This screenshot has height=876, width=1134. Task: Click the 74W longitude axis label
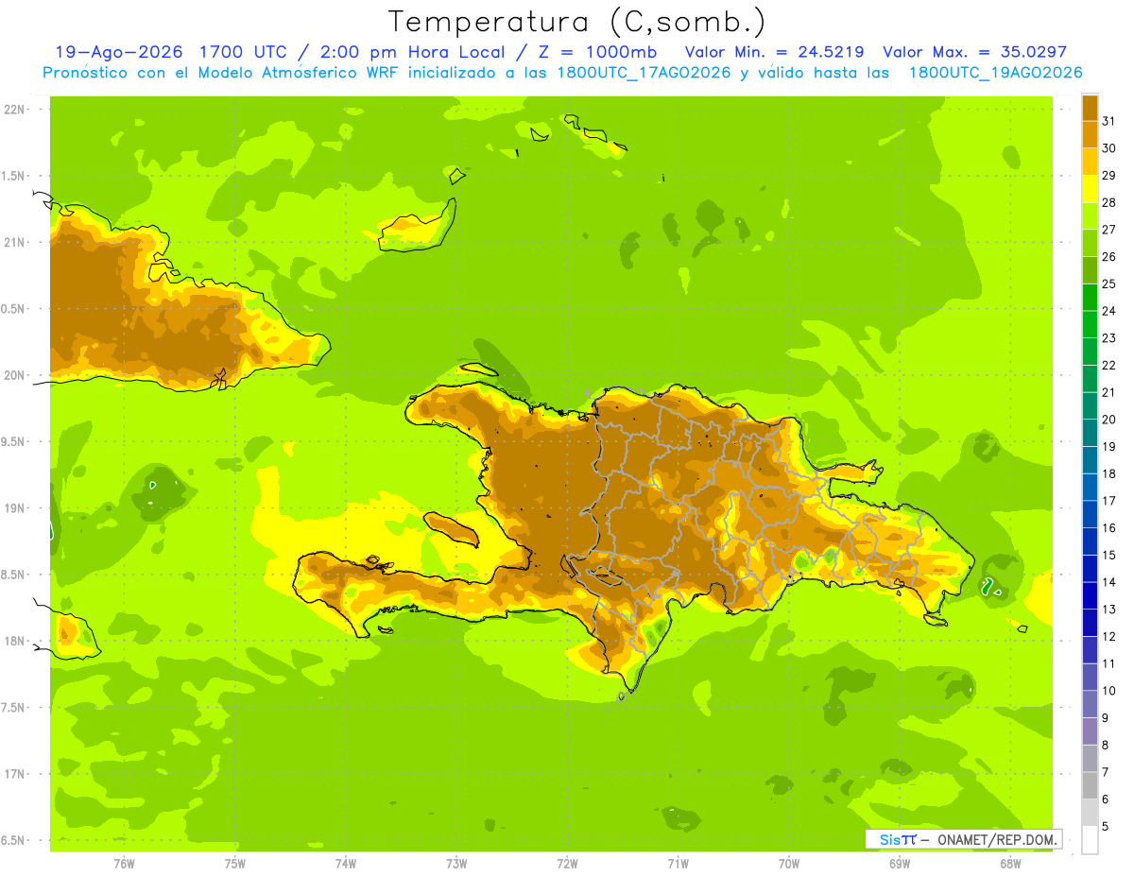[x=346, y=864]
